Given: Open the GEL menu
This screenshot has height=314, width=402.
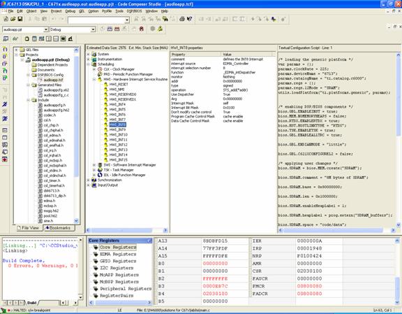Looking at the screenshot, I should (x=82, y=11).
